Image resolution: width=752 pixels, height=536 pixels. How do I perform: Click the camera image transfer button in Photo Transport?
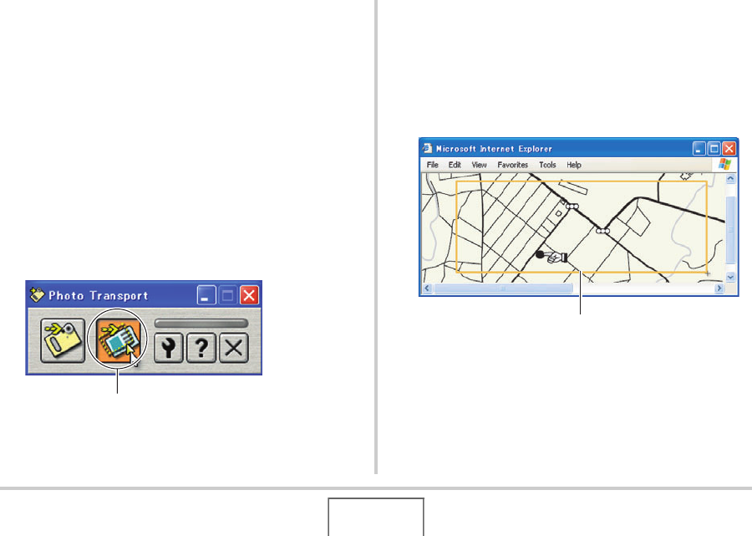coord(63,340)
